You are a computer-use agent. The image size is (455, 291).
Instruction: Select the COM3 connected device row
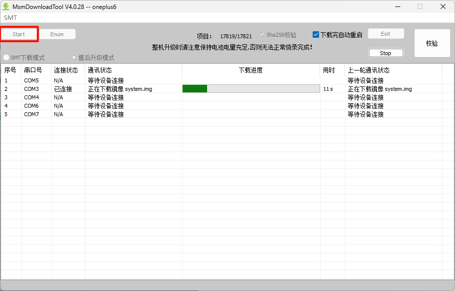[32, 89]
